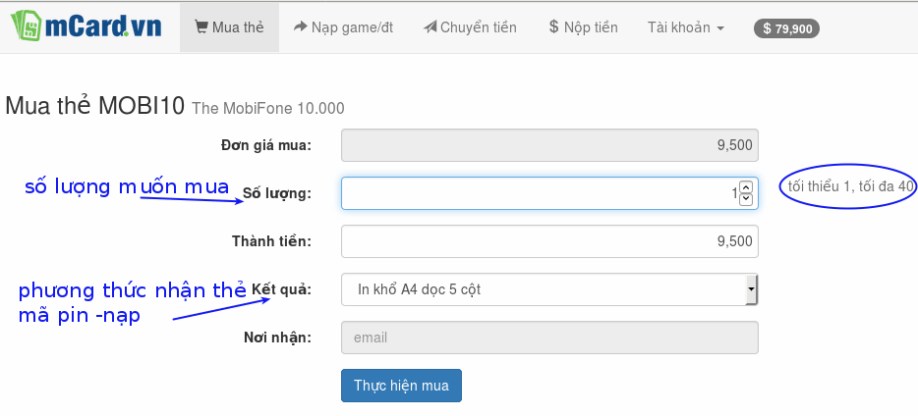
Task: Click the Thành tiền total field
Action: [x=549, y=240]
